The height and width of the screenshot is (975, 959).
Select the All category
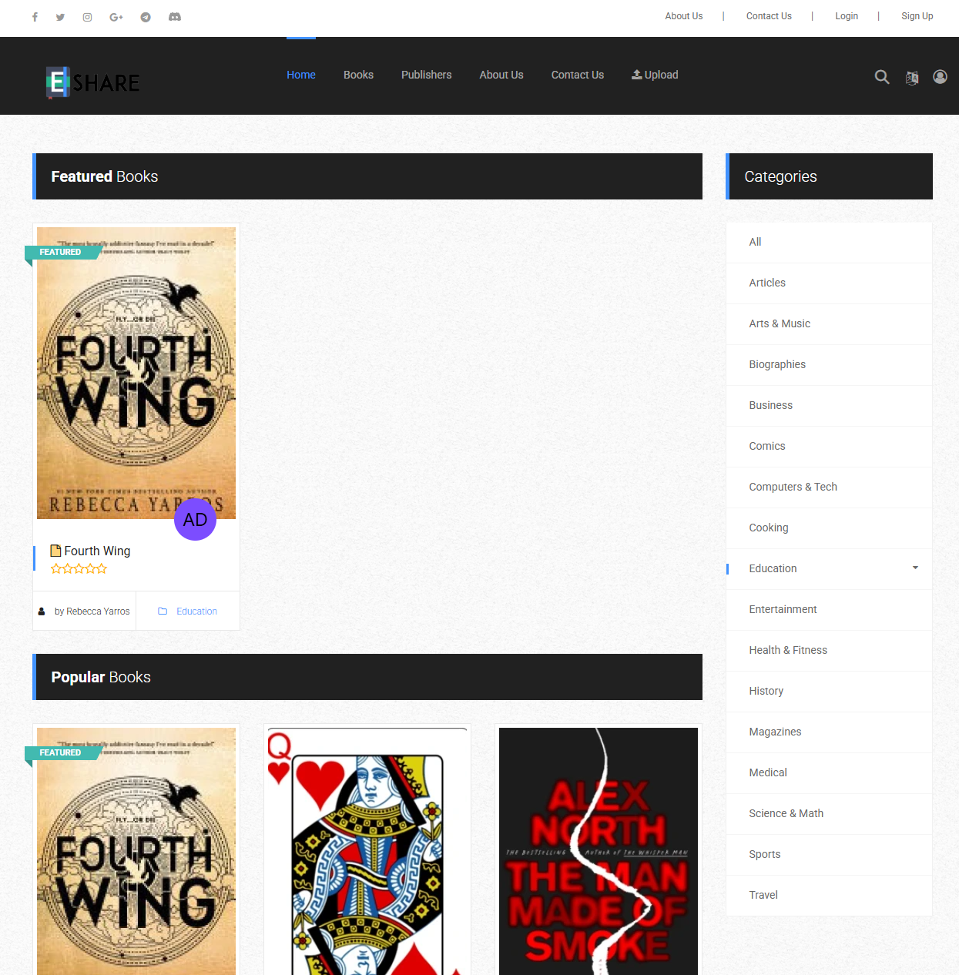click(x=829, y=242)
